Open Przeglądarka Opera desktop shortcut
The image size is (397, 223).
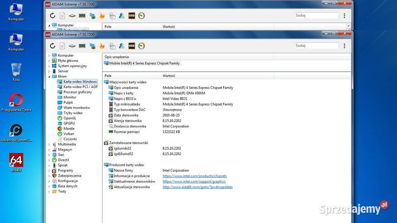tap(16, 102)
